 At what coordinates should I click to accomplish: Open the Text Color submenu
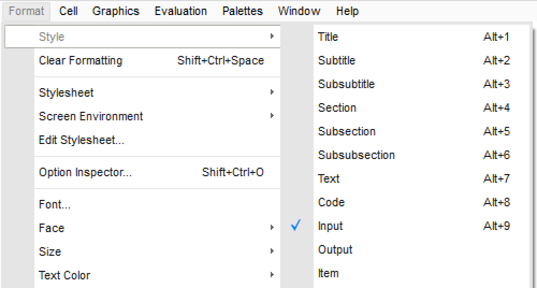point(64,276)
